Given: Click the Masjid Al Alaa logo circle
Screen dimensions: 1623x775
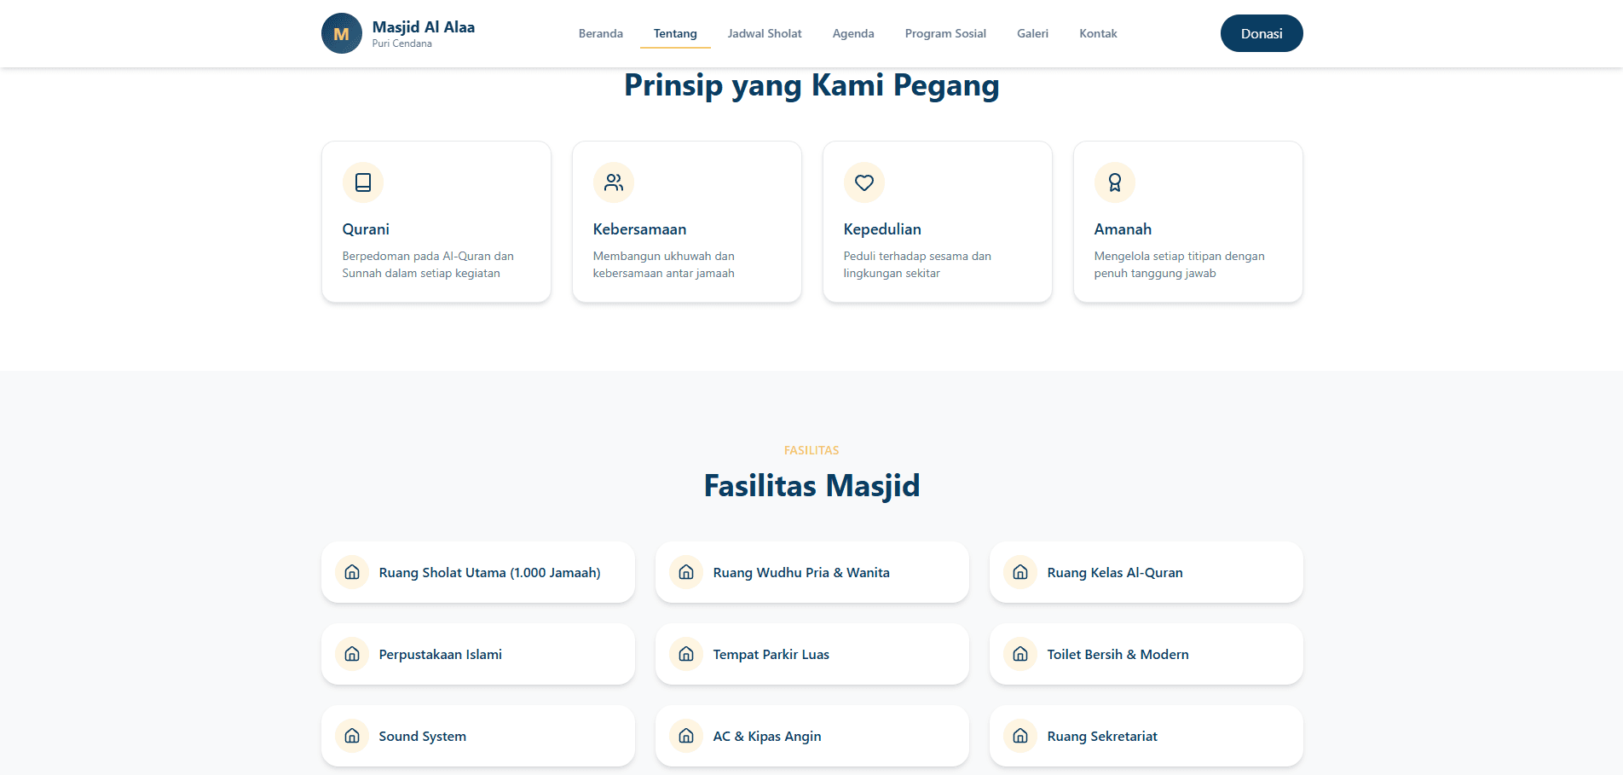Looking at the screenshot, I should click(x=341, y=34).
